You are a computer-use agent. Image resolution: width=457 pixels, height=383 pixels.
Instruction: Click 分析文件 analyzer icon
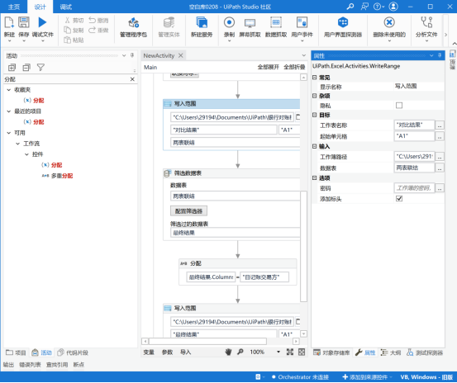tap(426, 22)
